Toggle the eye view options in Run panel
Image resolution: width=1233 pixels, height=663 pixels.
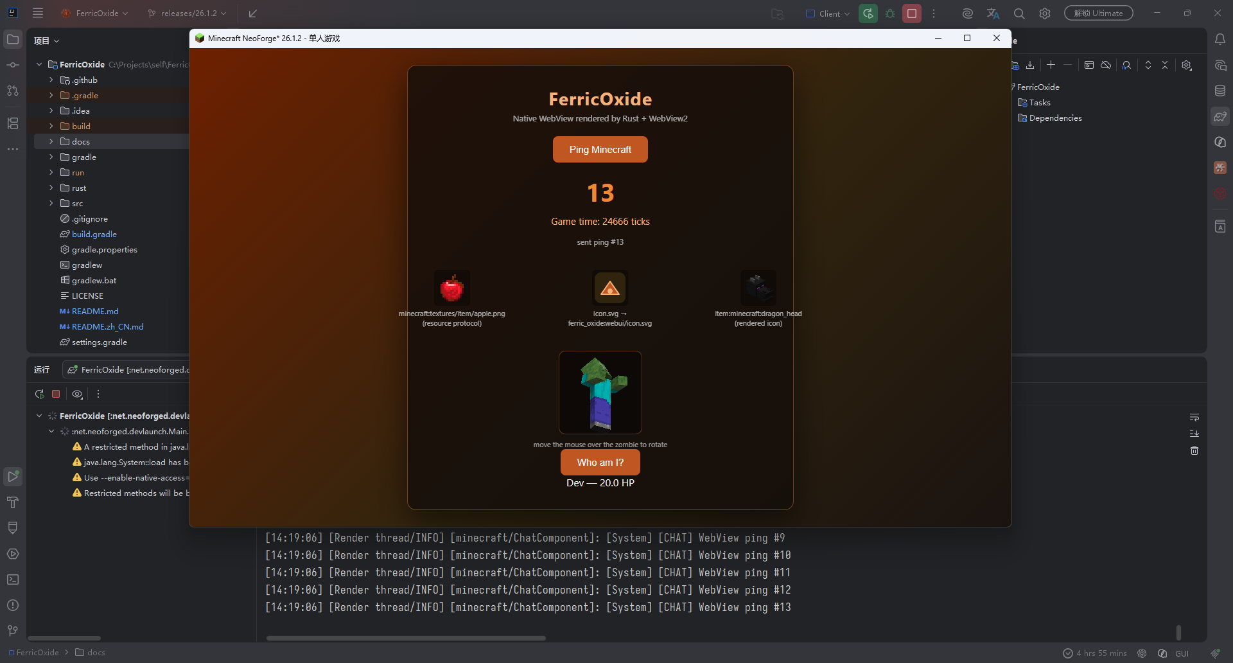pos(78,394)
